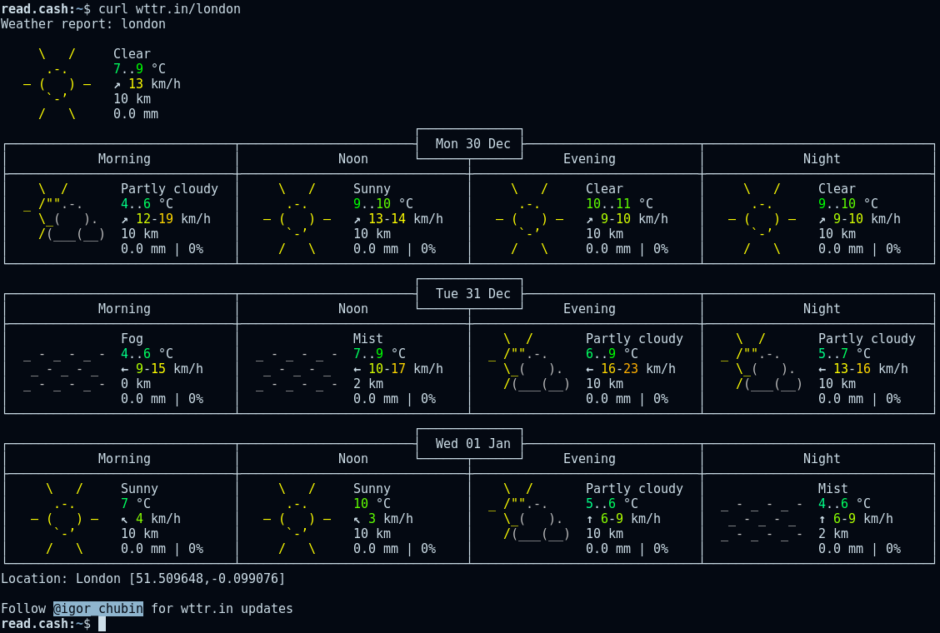Image resolution: width=940 pixels, height=633 pixels.
Task: Click the partly cloudy icon in Tue 31 Dec Night
Action: coord(762,361)
